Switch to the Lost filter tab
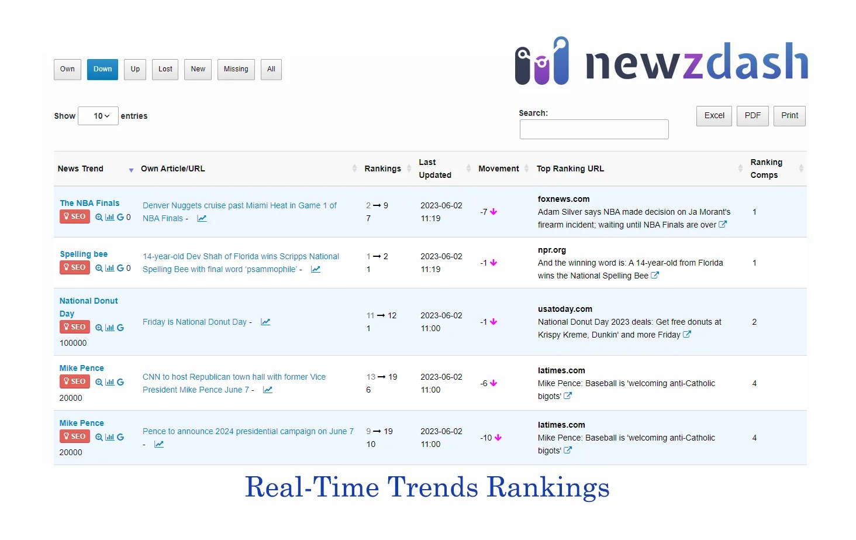This screenshot has height=540, width=856. [165, 69]
